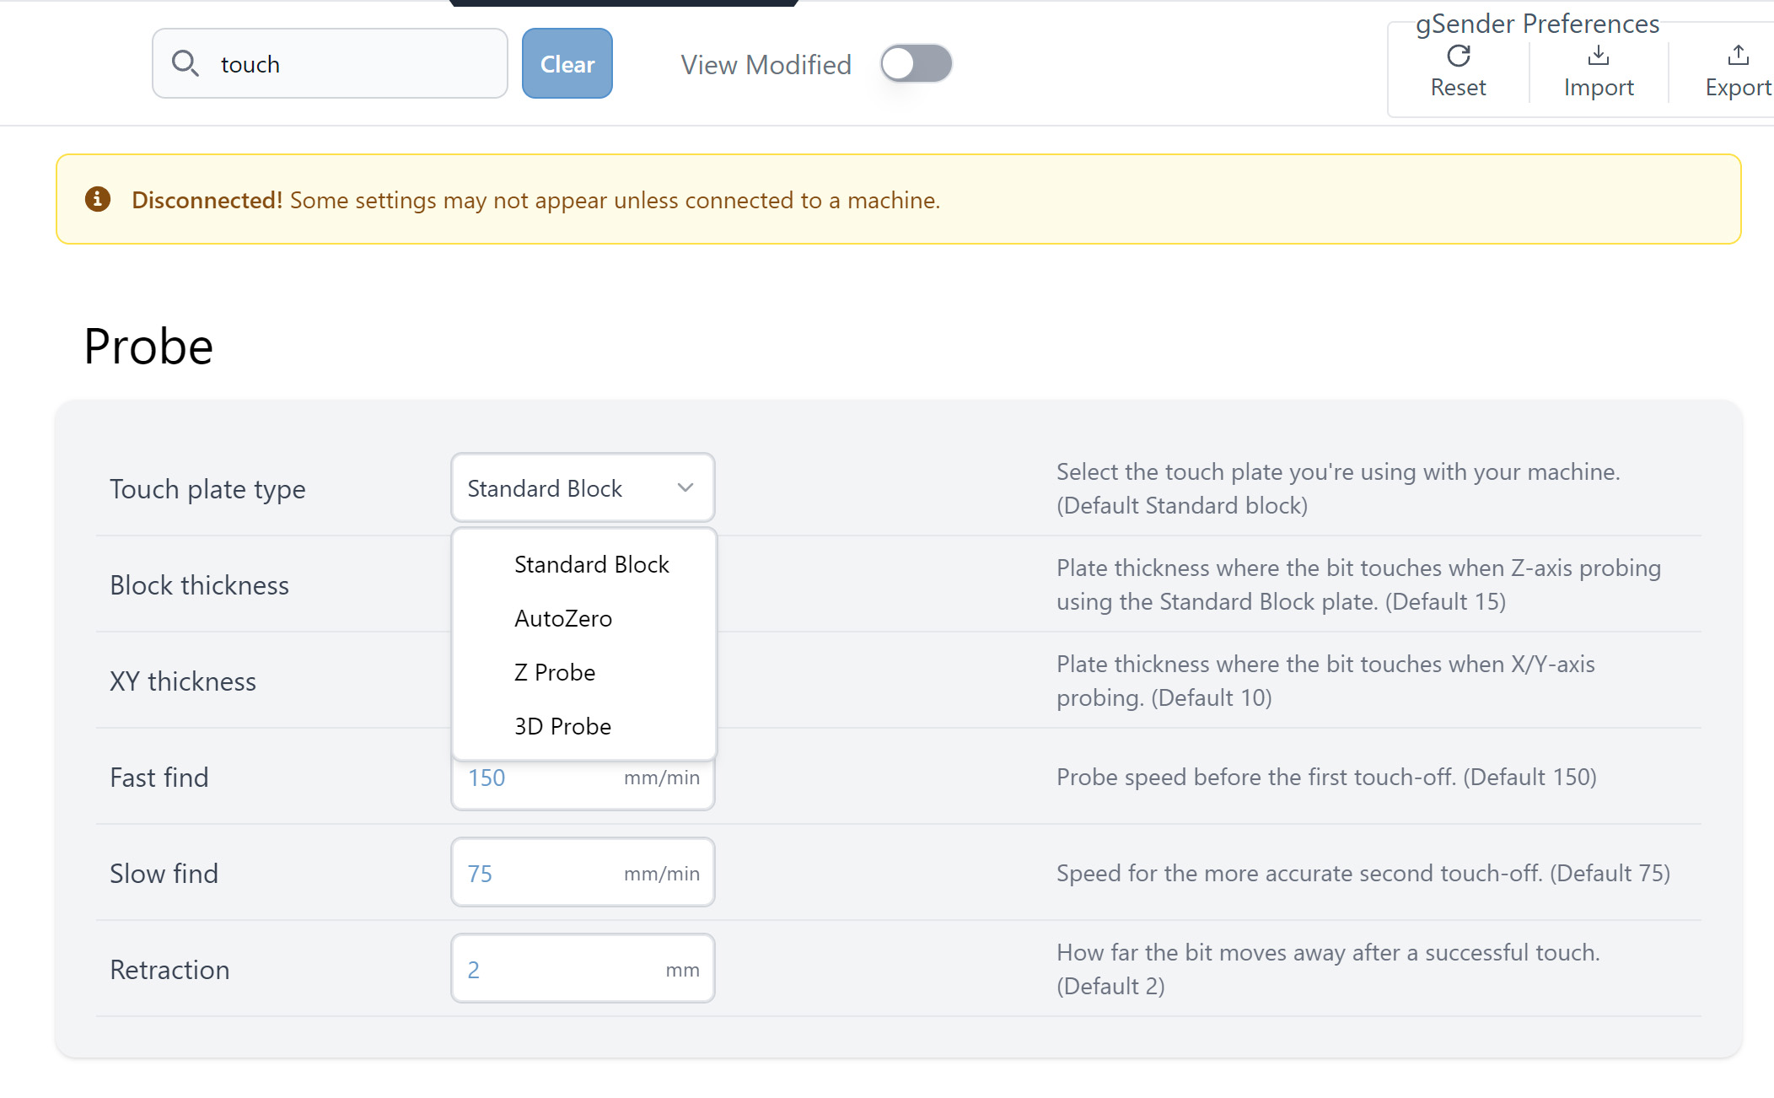The width and height of the screenshot is (1774, 1098).
Task: Click the Probe section heading
Action: (148, 347)
